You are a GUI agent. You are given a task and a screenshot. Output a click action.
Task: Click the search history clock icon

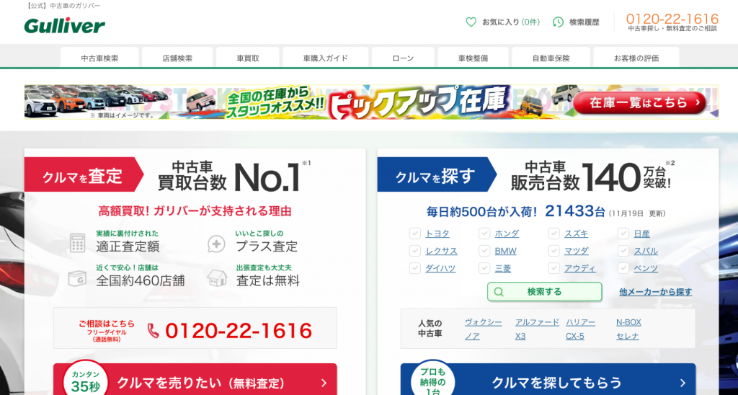[558, 22]
